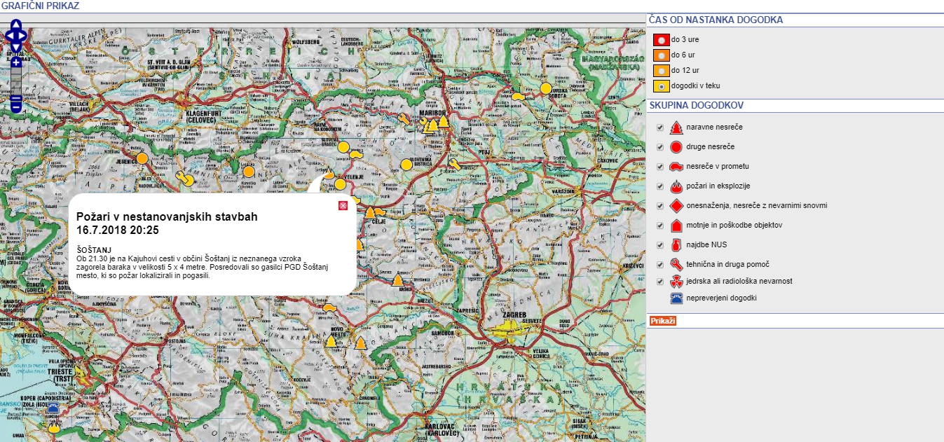
Task: Click the radiological hazard legend icon
Action: click(676, 282)
